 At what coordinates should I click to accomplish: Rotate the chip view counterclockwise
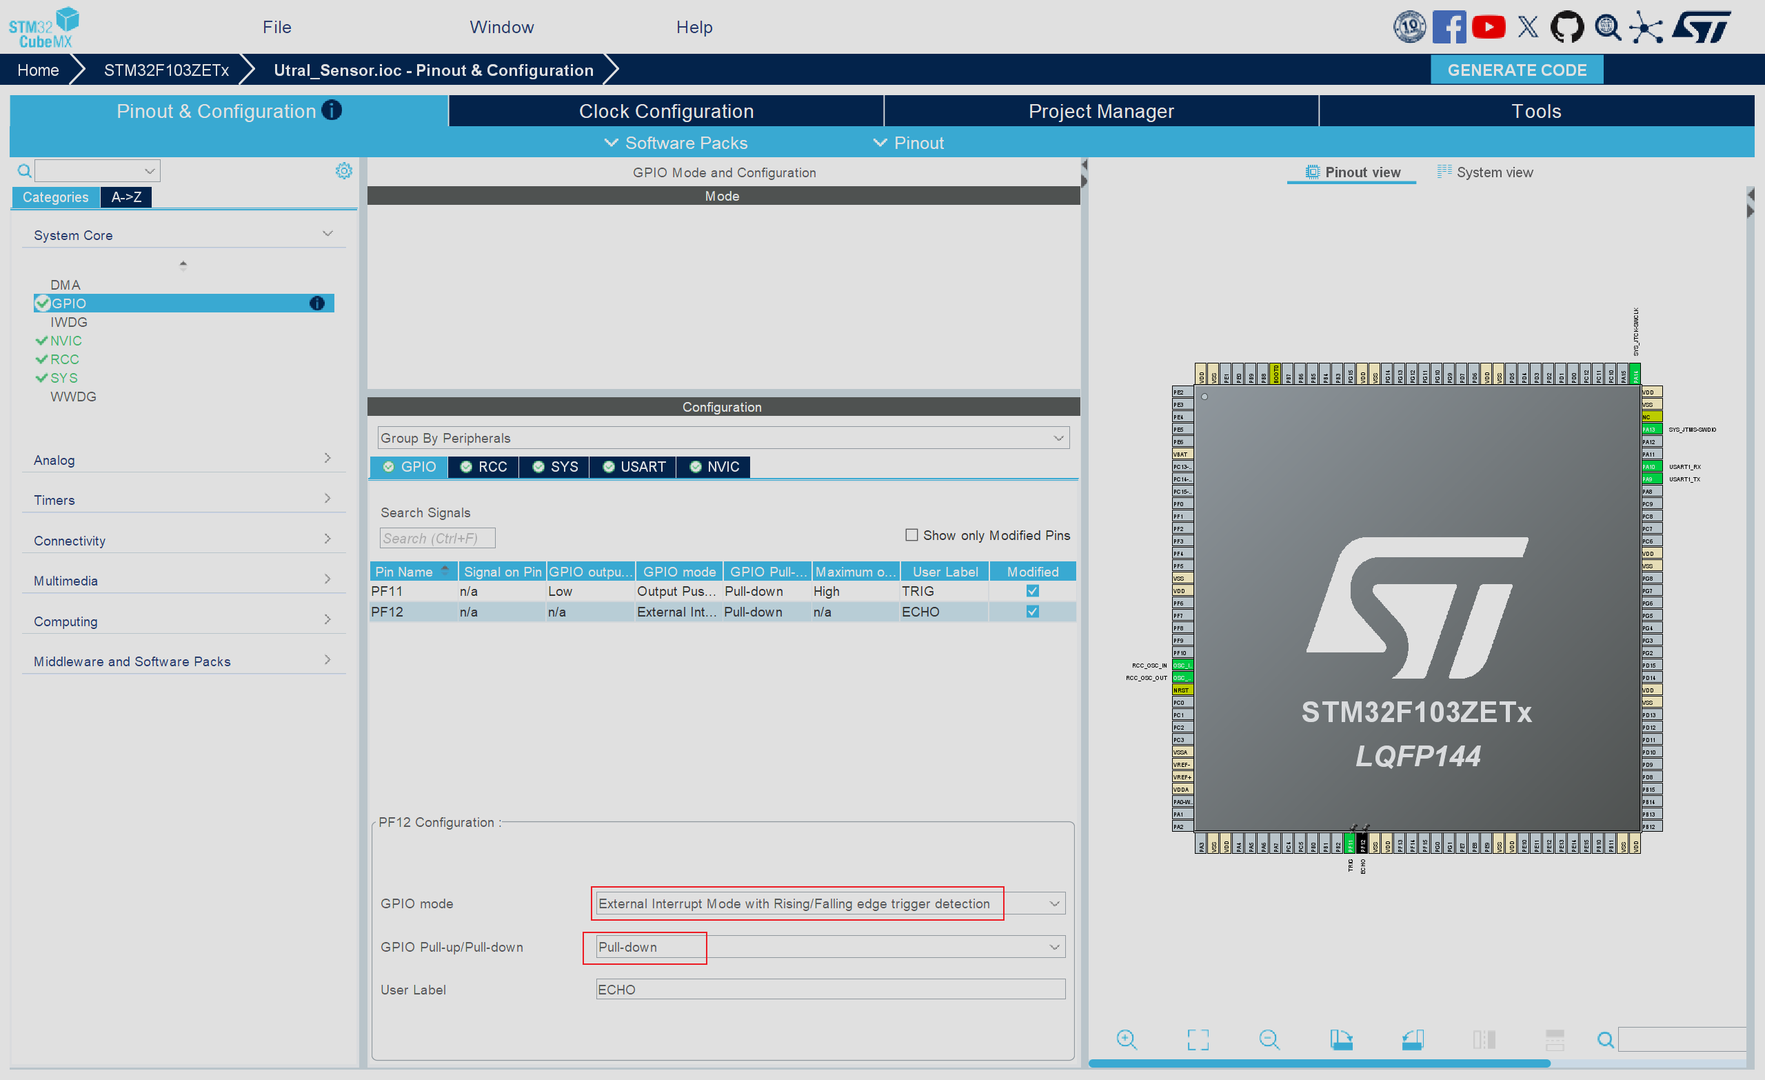1413,1039
